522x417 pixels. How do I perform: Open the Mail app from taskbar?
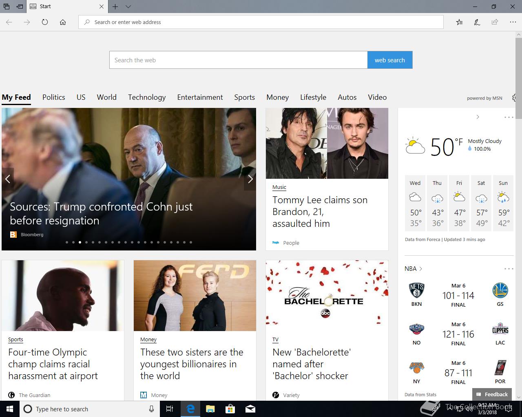point(250,409)
